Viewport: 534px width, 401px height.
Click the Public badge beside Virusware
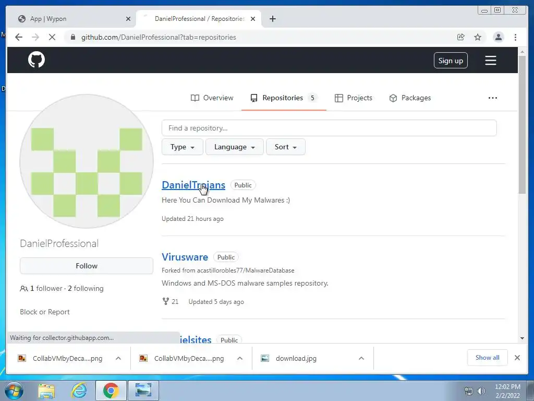[226, 257]
